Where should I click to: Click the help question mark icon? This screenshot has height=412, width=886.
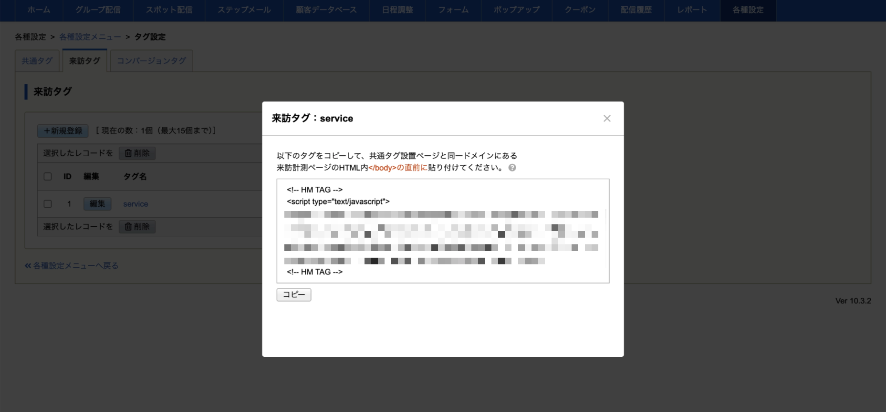[512, 168]
